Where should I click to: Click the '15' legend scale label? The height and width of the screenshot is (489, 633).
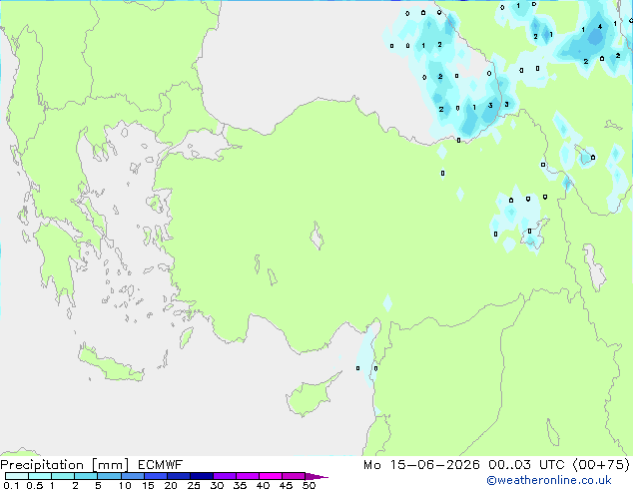148,485
